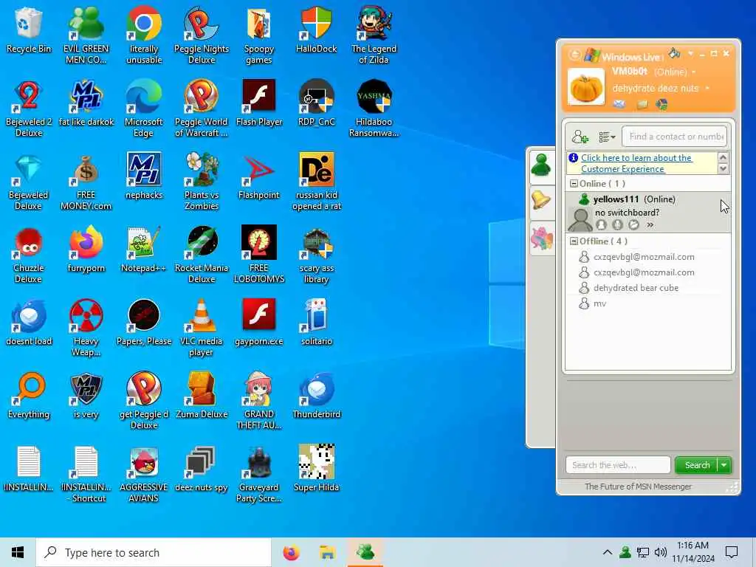Open the Search button dropdown arrow

pos(725,465)
